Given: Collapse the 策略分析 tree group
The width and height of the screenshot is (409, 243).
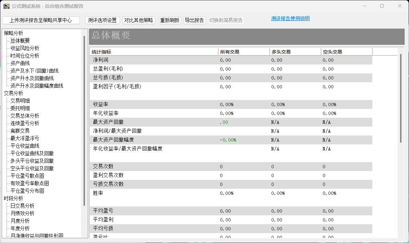Looking at the screenshot, I should pyautogui.click(x=13, y=33).
